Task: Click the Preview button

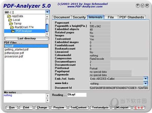Action: 59,107
